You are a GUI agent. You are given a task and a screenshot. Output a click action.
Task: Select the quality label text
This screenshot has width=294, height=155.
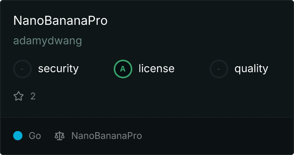pos(251,69)
